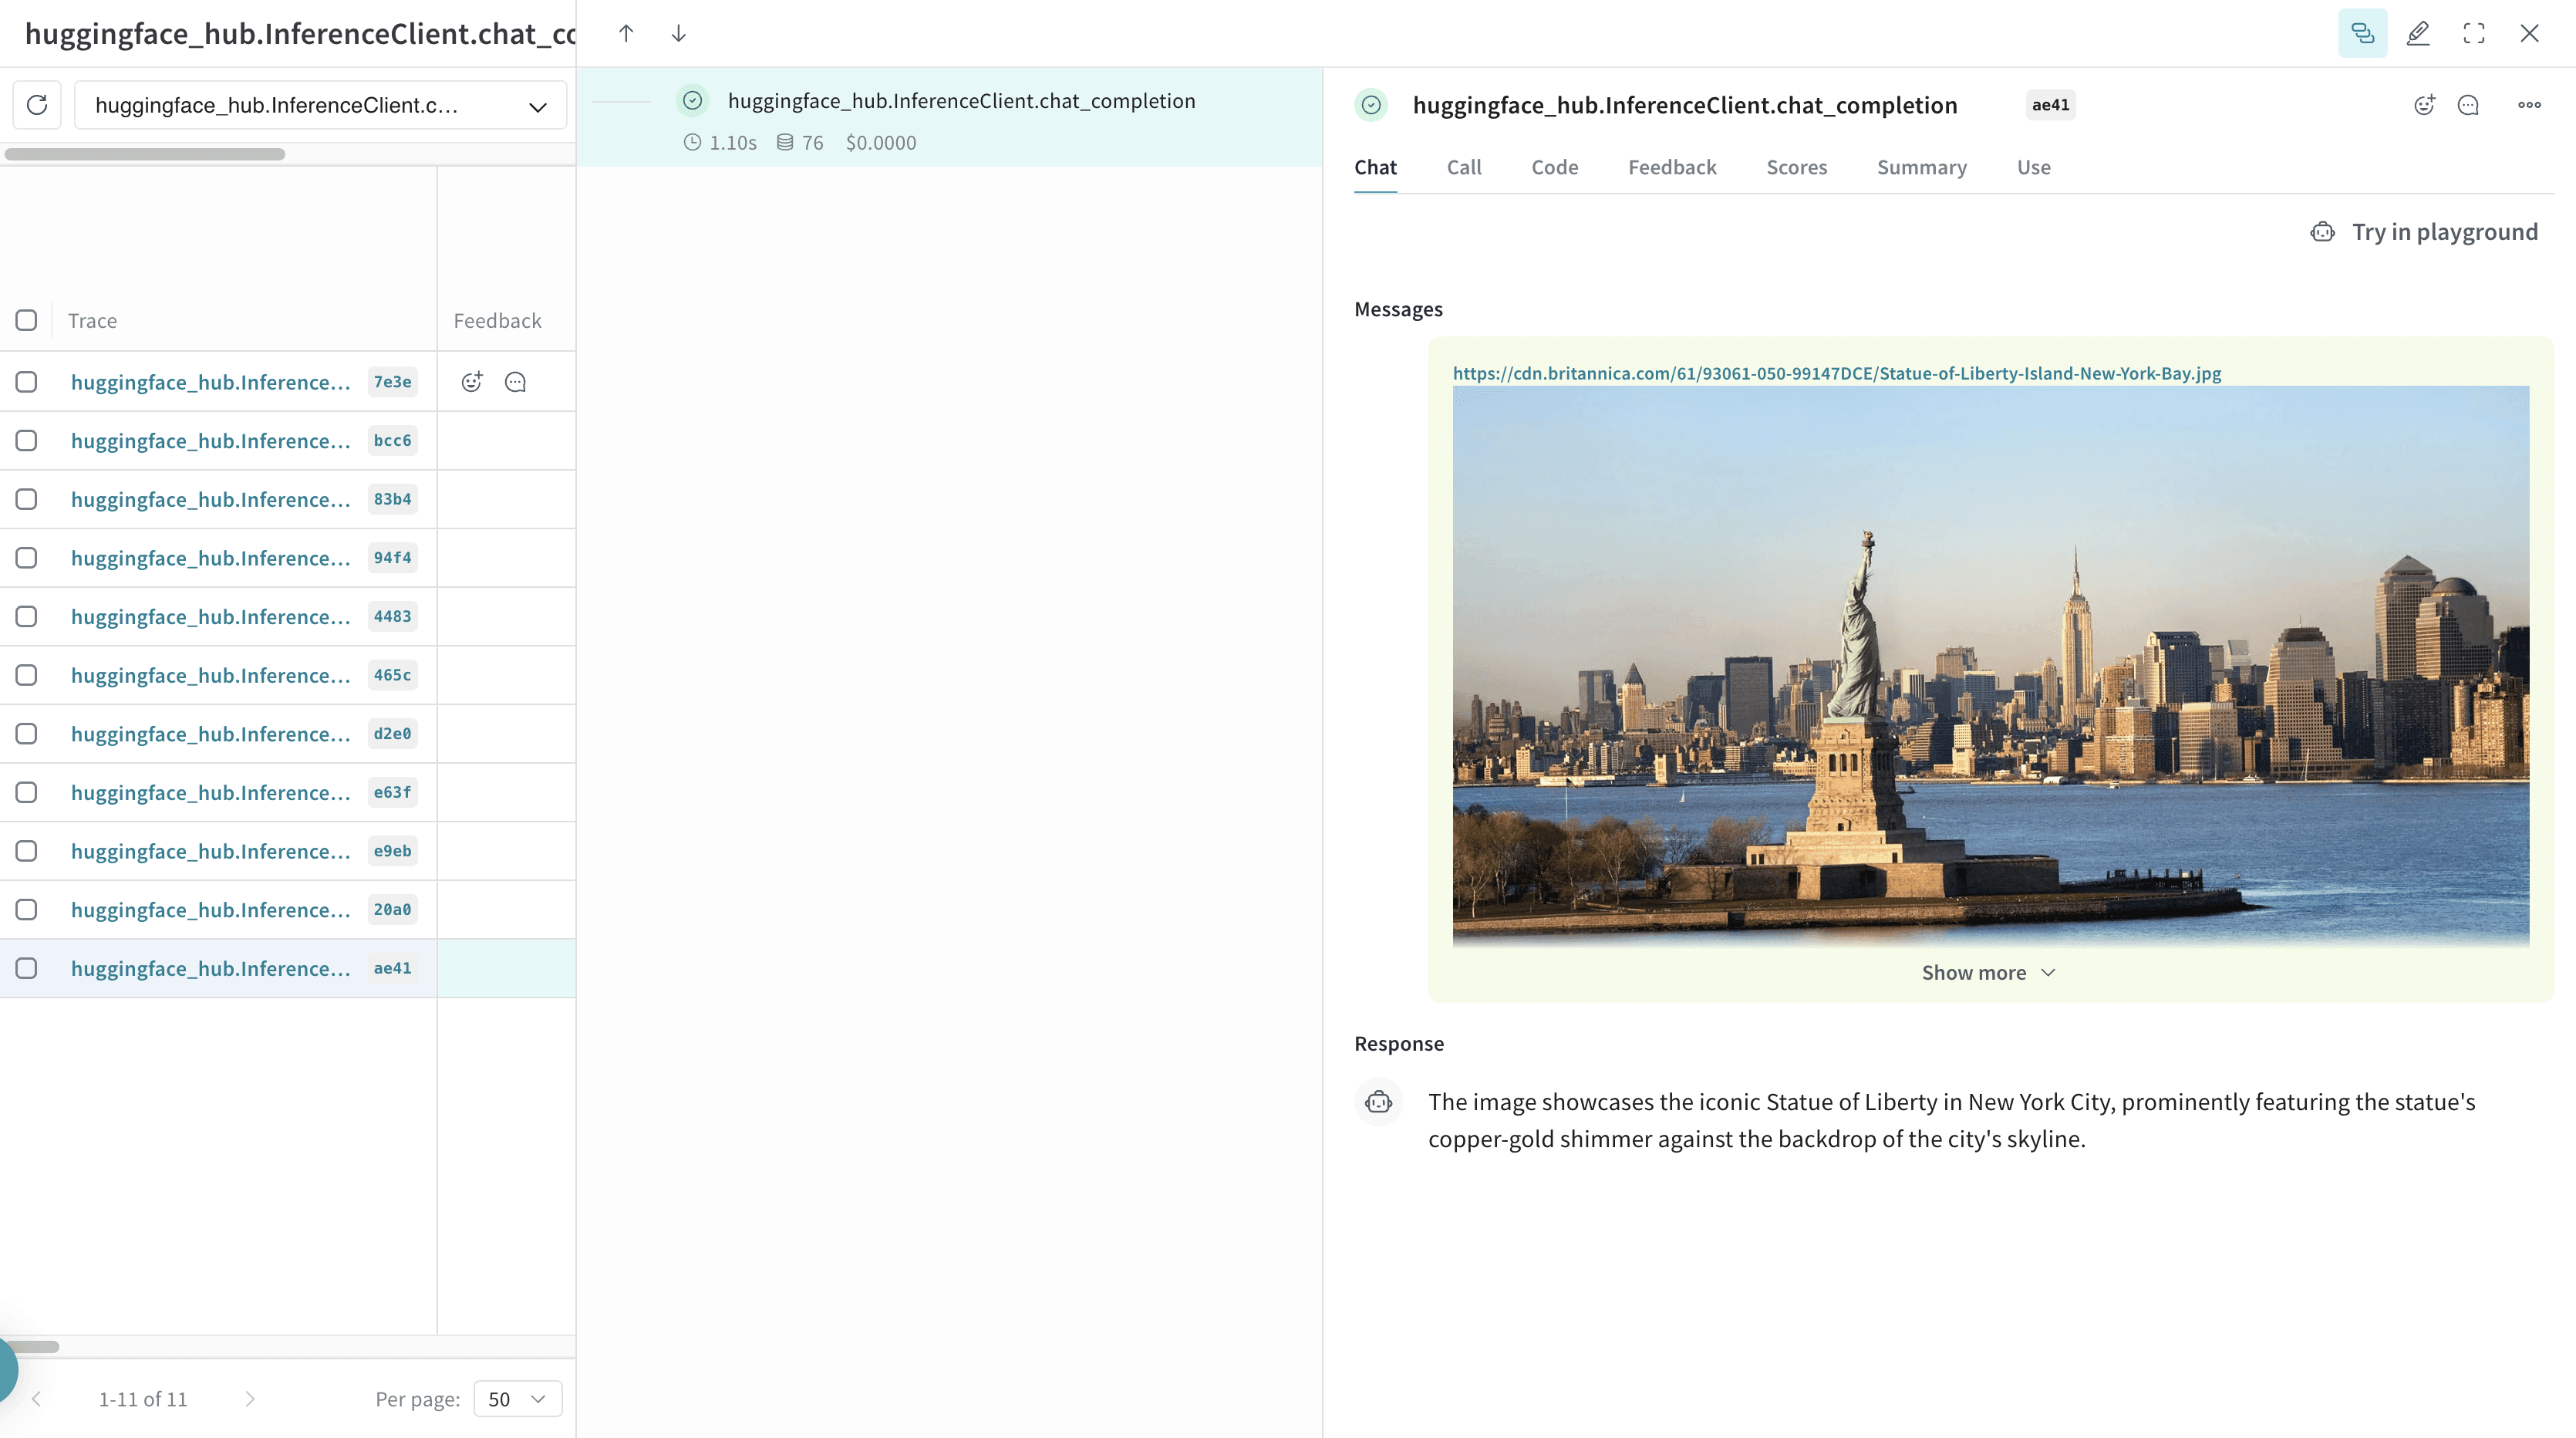The width and height of the screenshot is (2576, 1438).
Task: Expand message with Show more
Action: [1988, 973]
